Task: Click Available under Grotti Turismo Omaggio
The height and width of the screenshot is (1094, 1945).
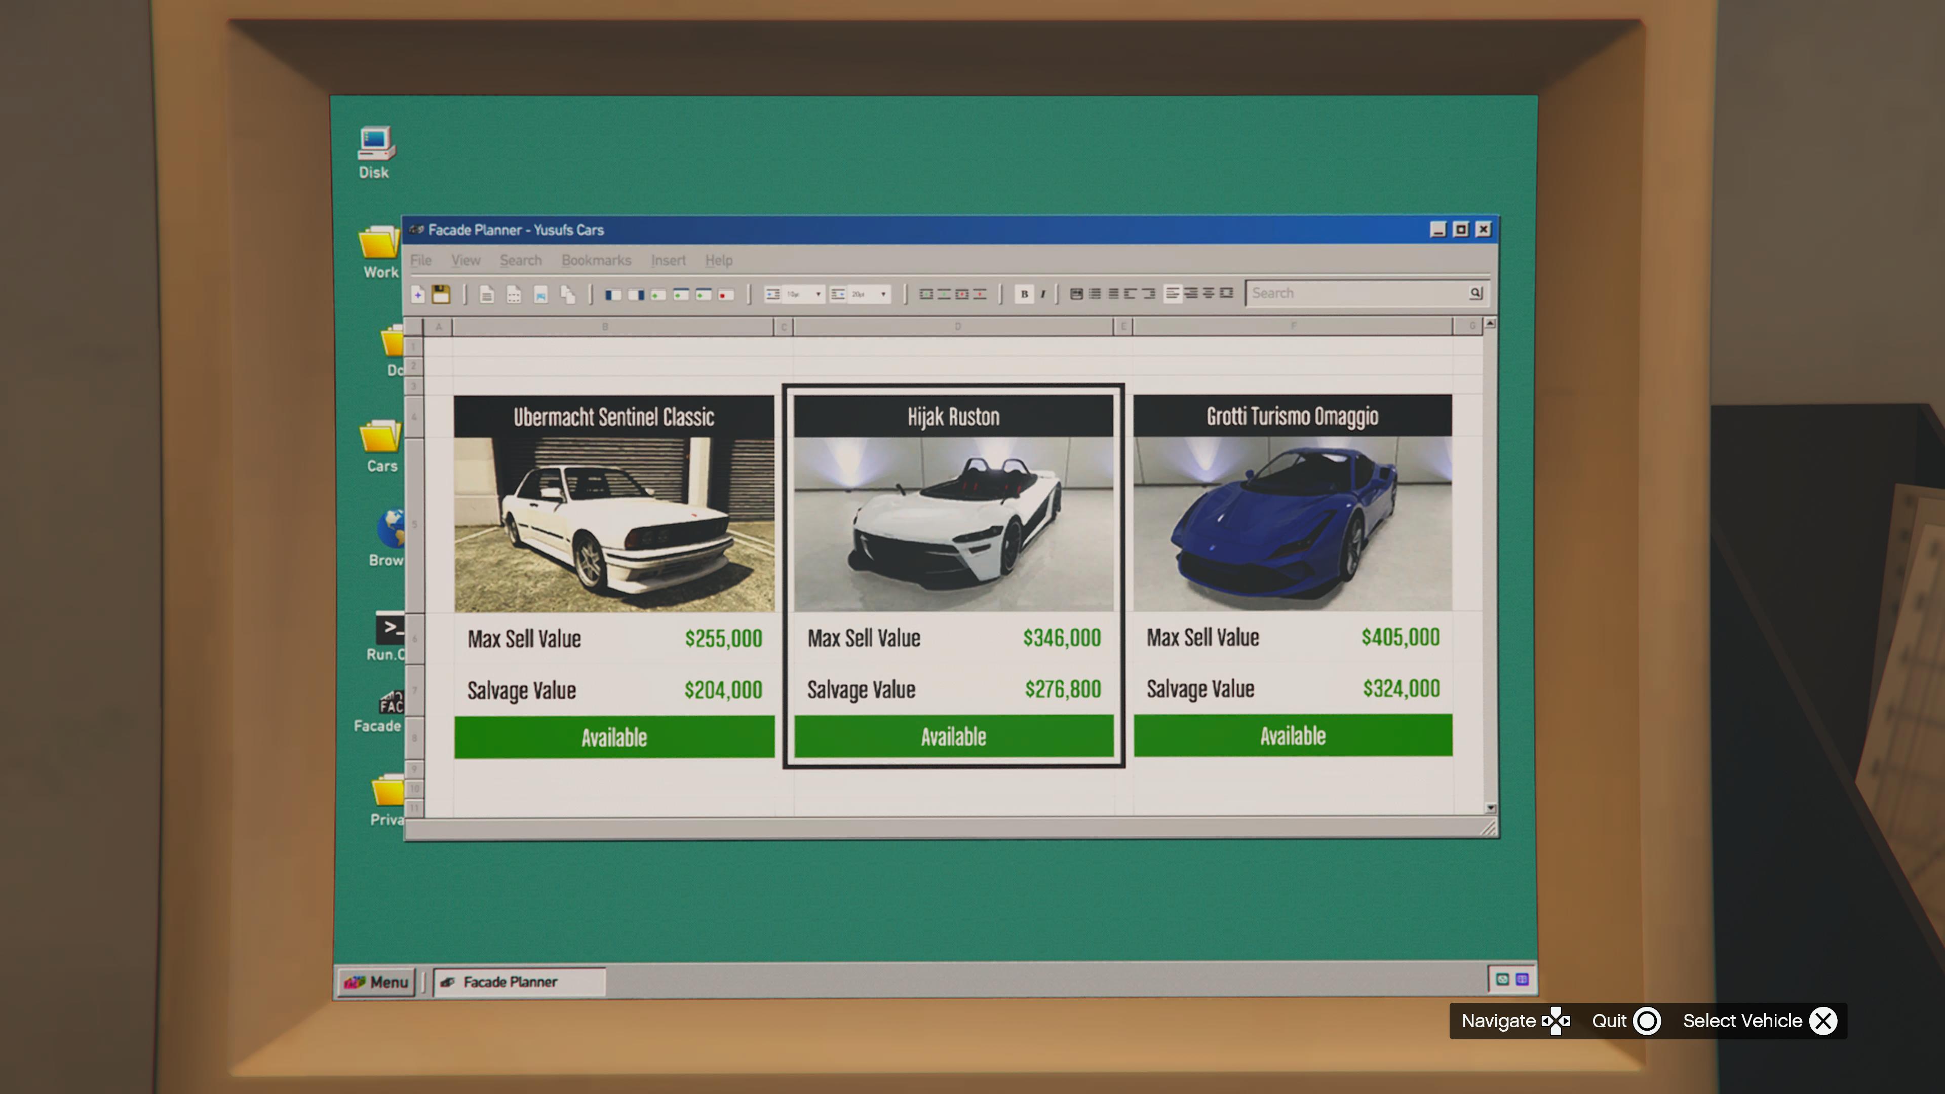Action: [1292, 735]
